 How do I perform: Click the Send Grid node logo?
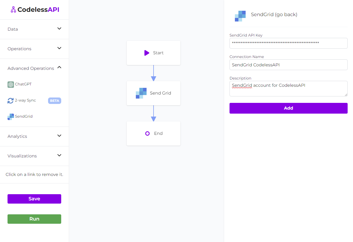click(x=141, y=93)
